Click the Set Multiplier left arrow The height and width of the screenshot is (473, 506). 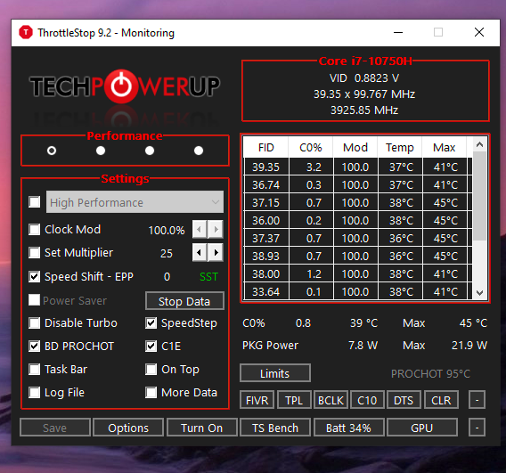coord(200,252)
